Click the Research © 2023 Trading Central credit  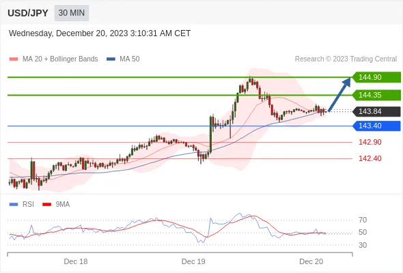(346, 59)
